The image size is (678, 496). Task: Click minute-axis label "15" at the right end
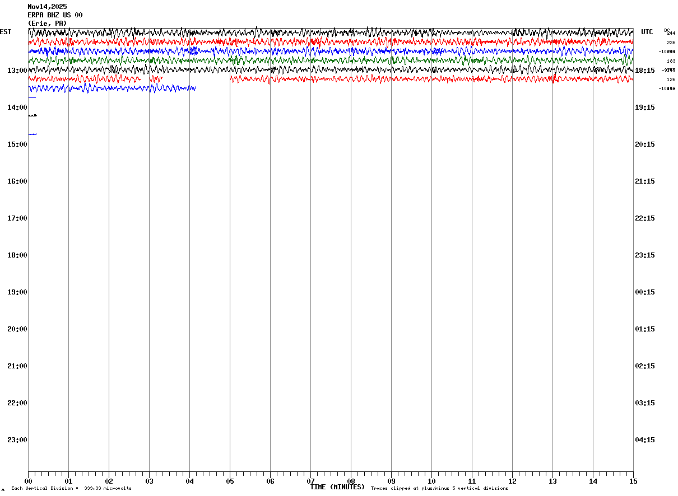(633, 481)
